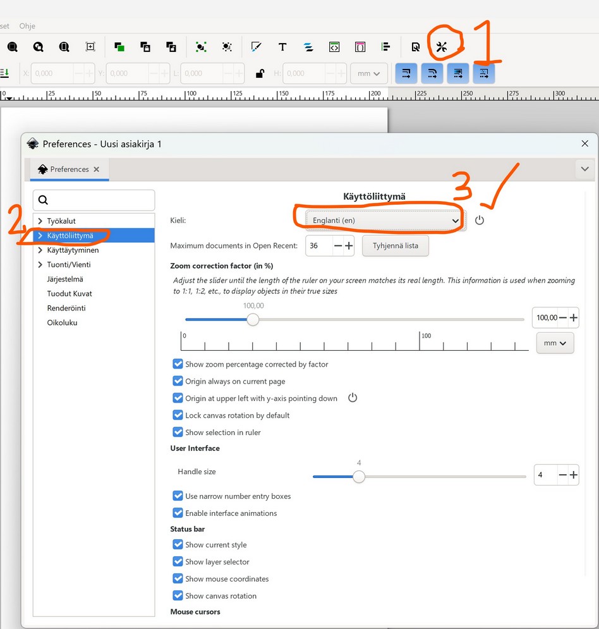This screenshot has height=629, width=599.
Task: Click restart icon beside the Kieli dropdown
Action: 479,220
